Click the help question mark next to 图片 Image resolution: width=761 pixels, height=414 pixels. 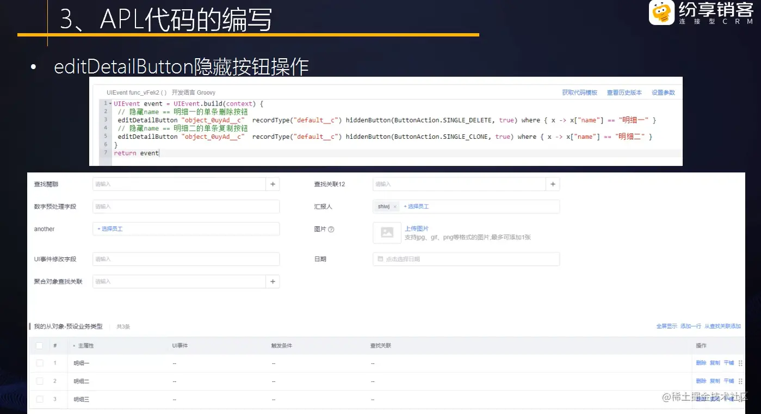[x=331, y=230]
